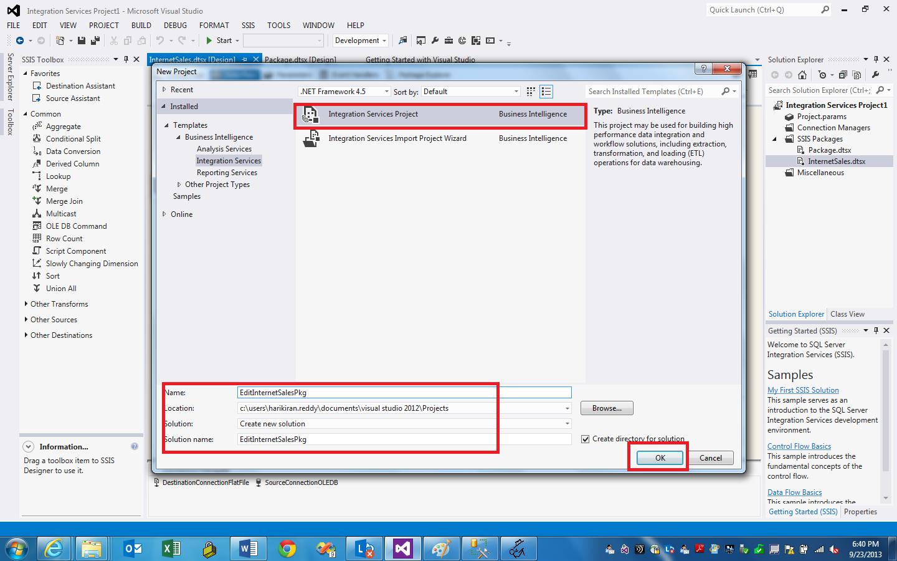The height and width of the screenshot is (561, 897).
Task: Click the New Project dialog help button
Action: (x=703, y=69)
